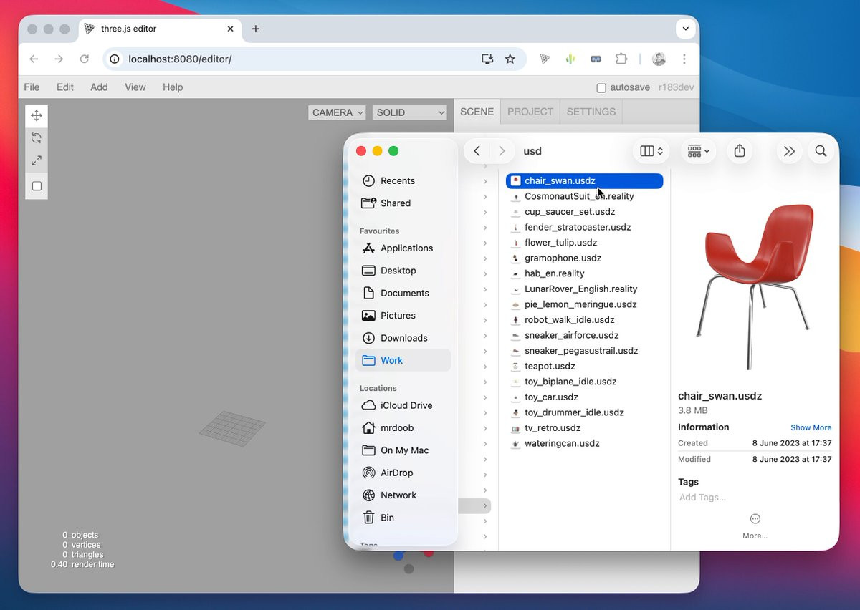
Task: Open the CAMERA dropdown in viewport
Action: [337, 112]
